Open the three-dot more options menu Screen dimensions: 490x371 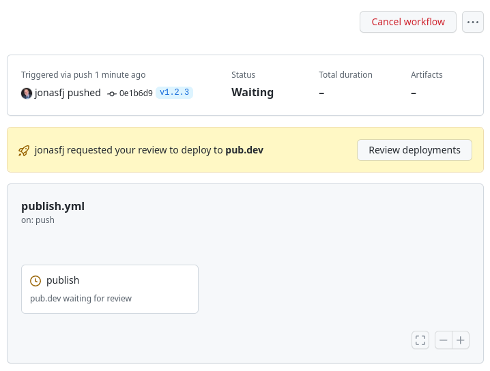point(473,22)
